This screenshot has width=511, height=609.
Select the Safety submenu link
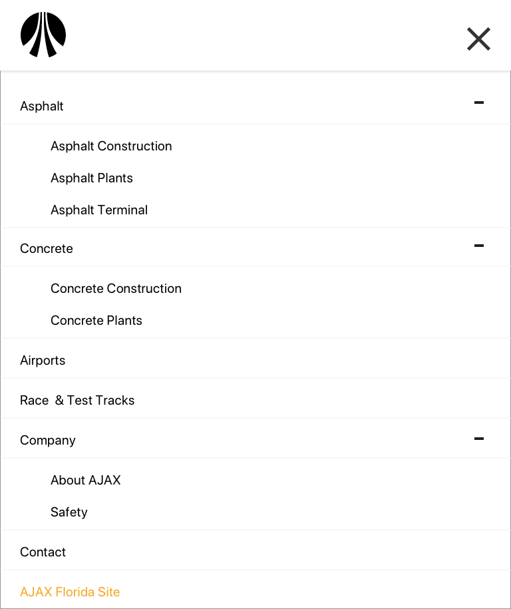click(69, 512)
